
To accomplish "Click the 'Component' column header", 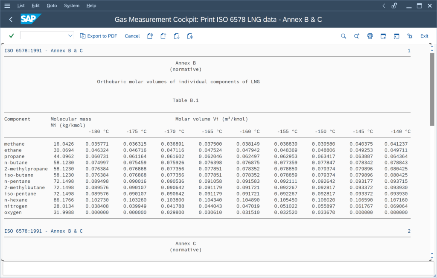I will 17,119.
